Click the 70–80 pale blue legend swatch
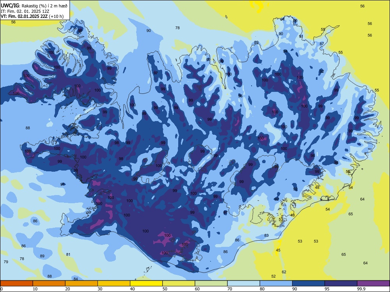This screenshot has width=390, height=292. 243,283
